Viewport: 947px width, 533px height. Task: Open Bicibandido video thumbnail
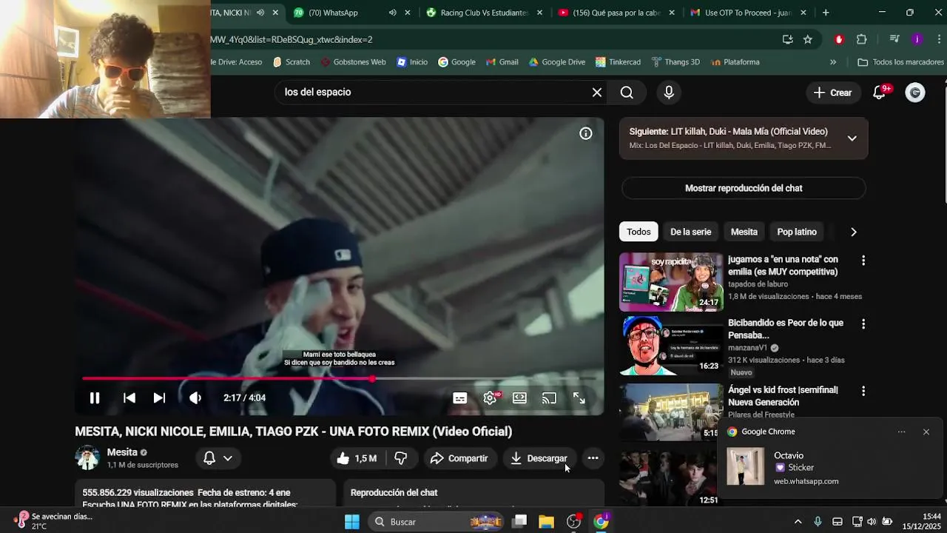tap(671, 346)
